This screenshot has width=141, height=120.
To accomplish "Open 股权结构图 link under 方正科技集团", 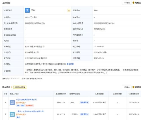I will click(21, 102).
